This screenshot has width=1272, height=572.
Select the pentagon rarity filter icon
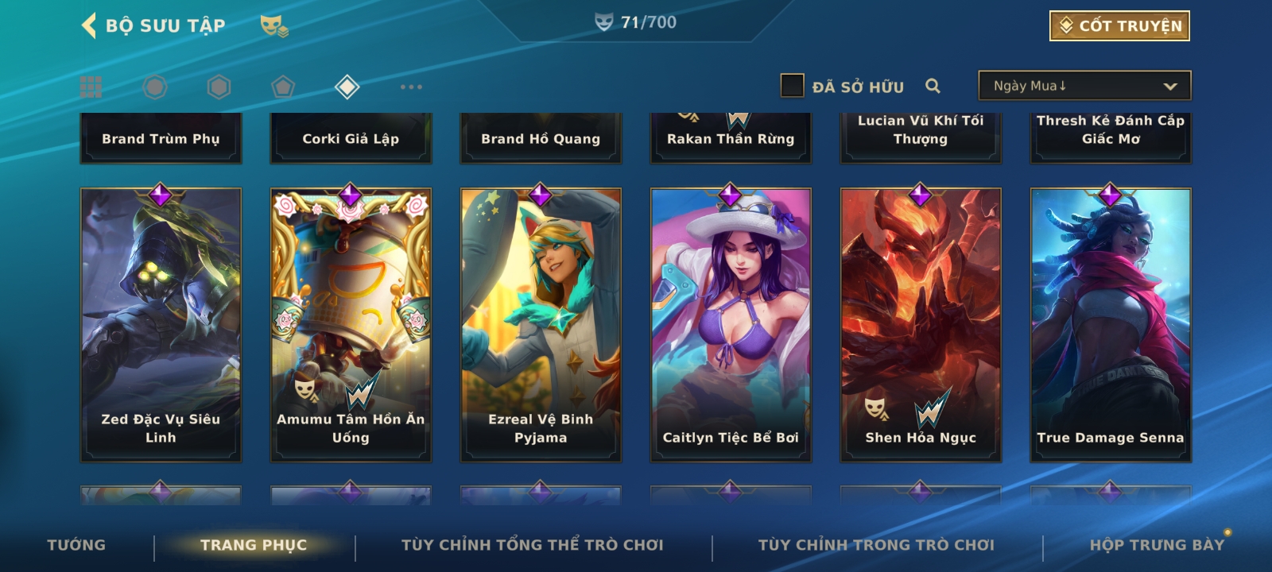[283, 87]
